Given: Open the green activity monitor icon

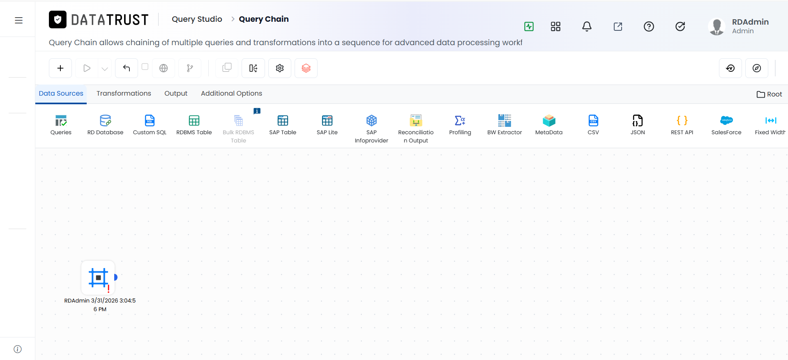Looking at the screenshot, I should click(x=529, y=27).
